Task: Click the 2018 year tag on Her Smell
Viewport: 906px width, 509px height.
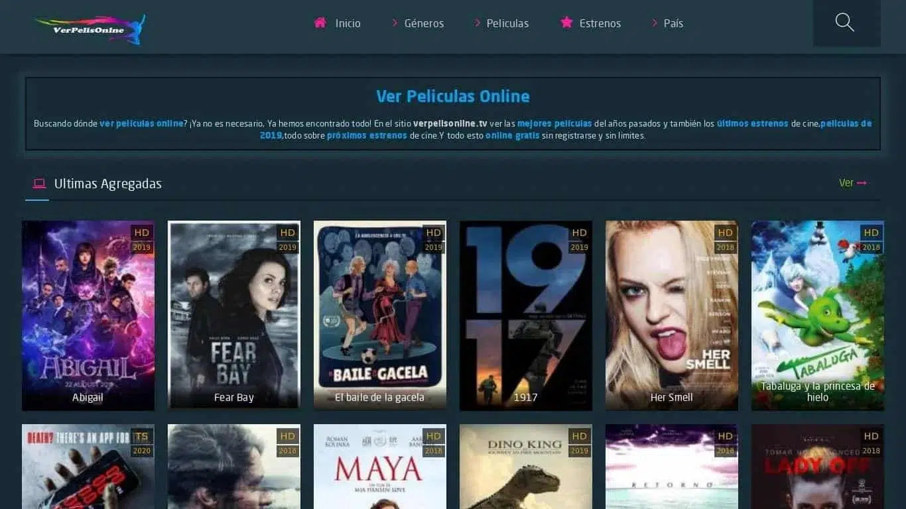Action: 726,248
